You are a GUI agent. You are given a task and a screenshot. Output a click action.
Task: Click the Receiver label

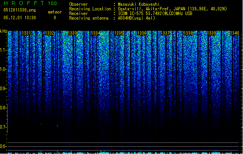pyautogui.click(x=78, y=13)
